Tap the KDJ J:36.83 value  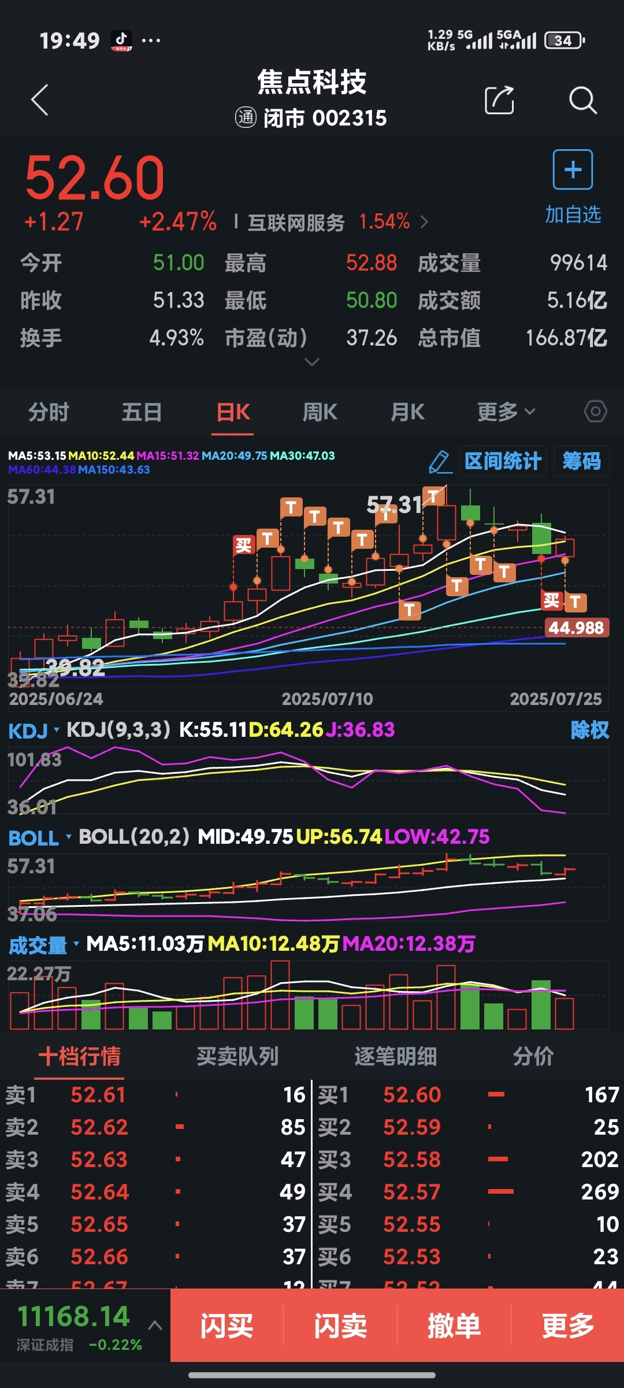coord(360,730)
